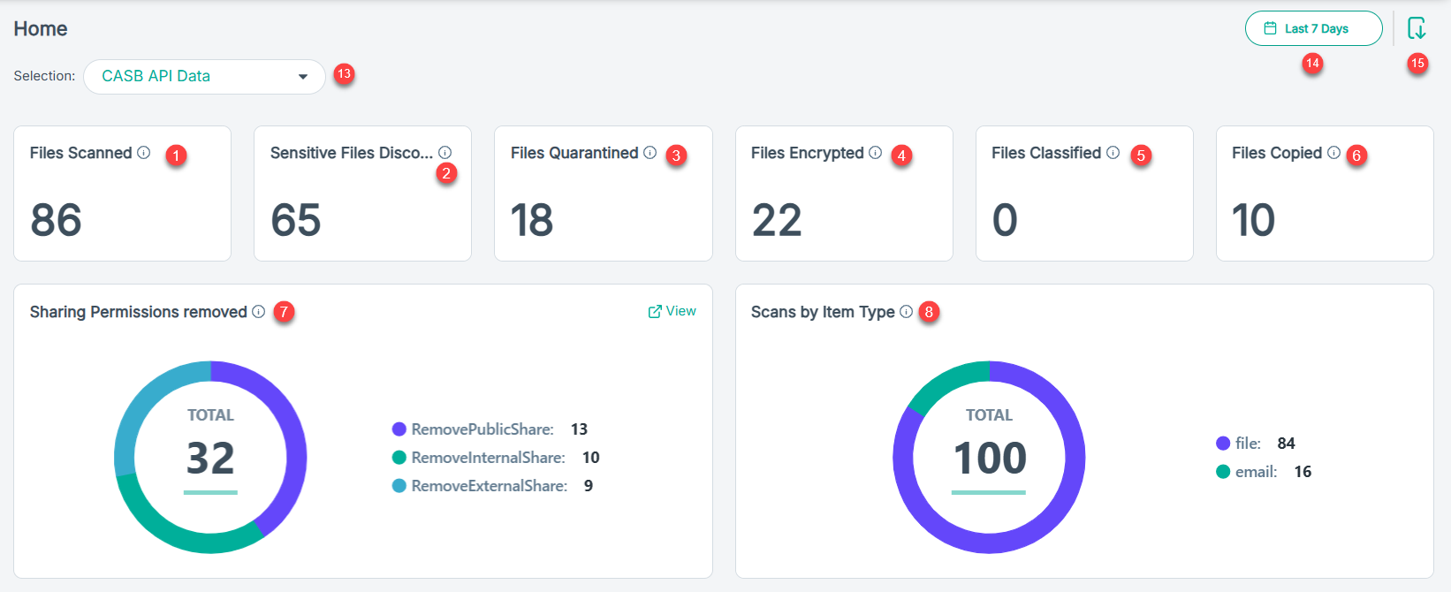Click the email: legend label

click(x=1257, y=472)
